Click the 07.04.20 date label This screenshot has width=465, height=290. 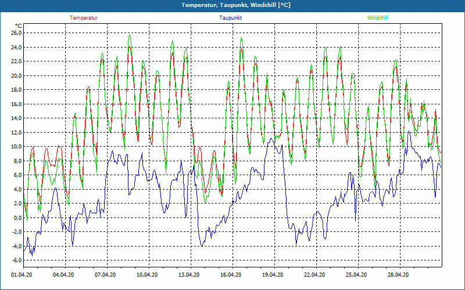coord(105,274)
